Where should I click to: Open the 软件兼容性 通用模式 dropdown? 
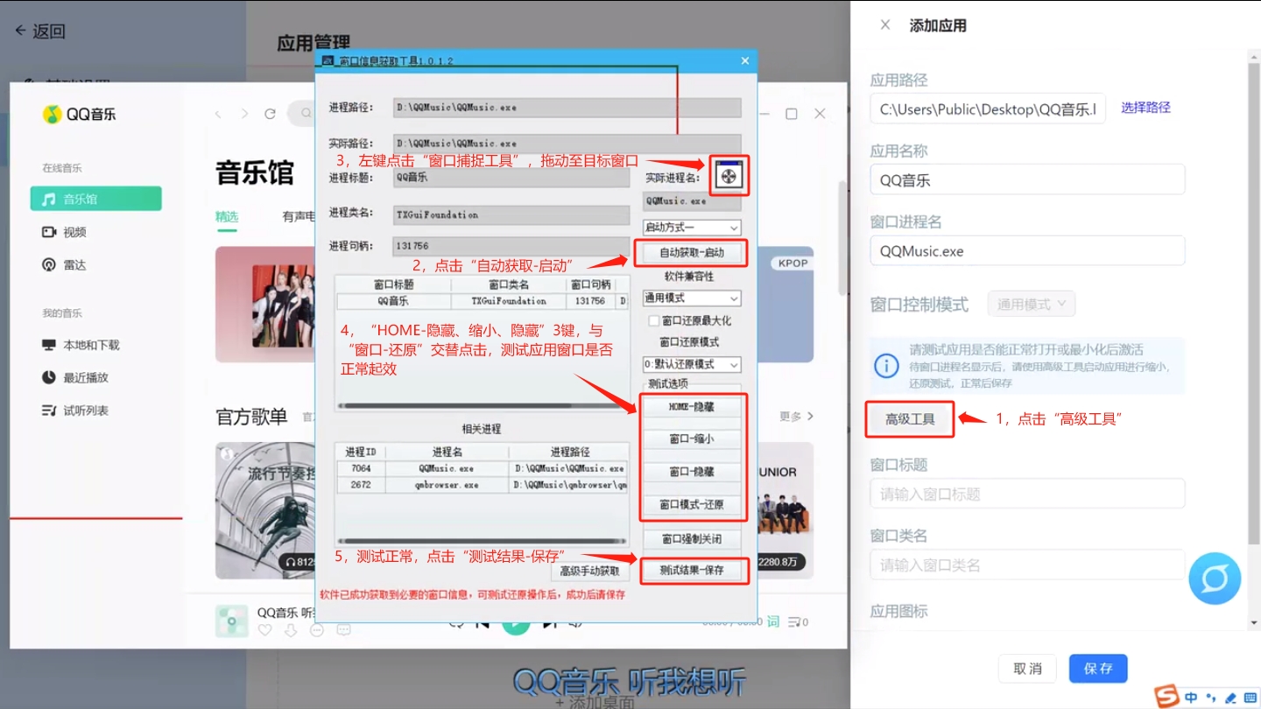[692, 298]
